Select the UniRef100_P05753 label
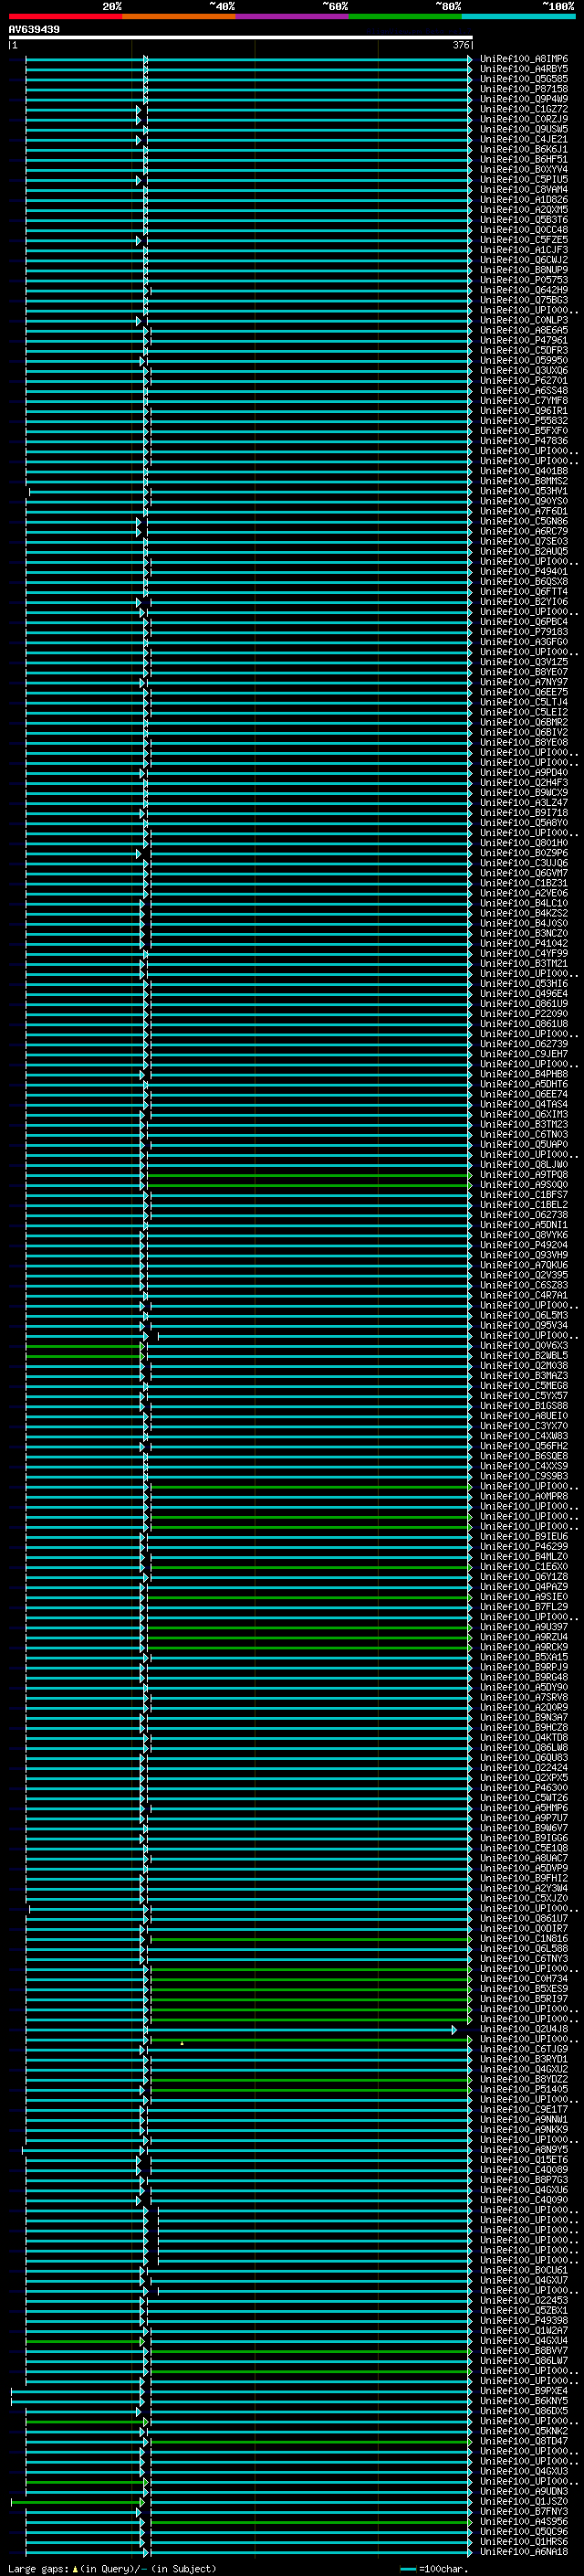Screen dimensions: 584x2576 [524, 280]
